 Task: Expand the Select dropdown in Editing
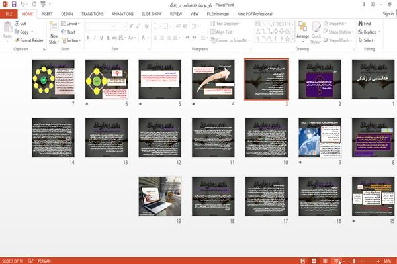(x=367, y=40)
